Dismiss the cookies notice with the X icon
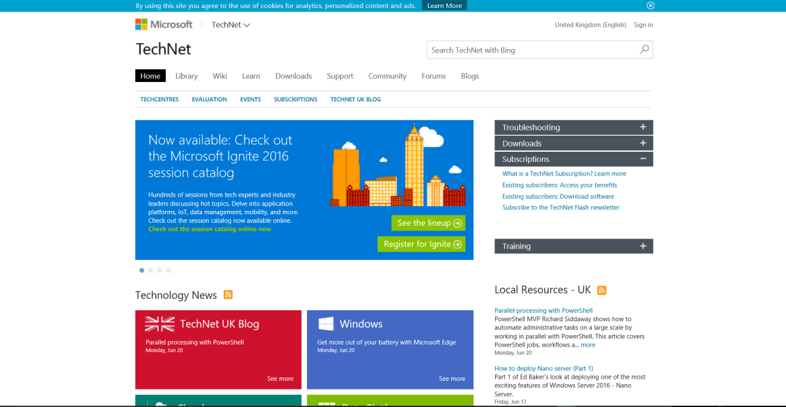Image resolution: width=786 pixels, height=407 pixels. click(x=650, y=5)
